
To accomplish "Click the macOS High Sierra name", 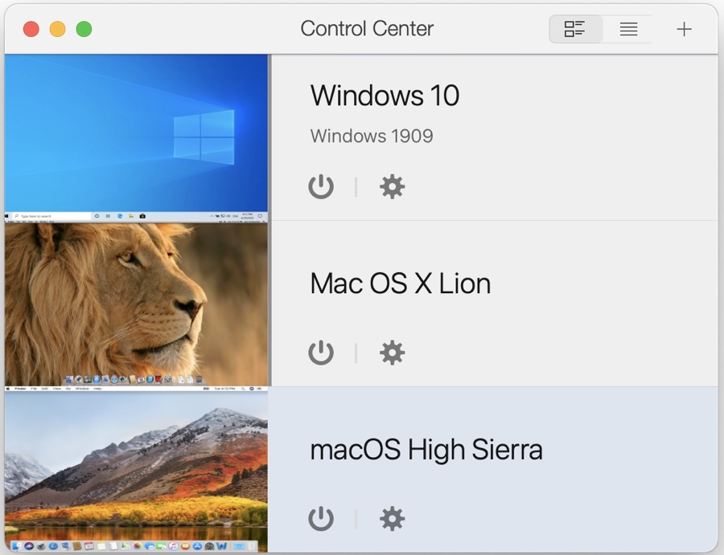I will (x=426, y=450).
